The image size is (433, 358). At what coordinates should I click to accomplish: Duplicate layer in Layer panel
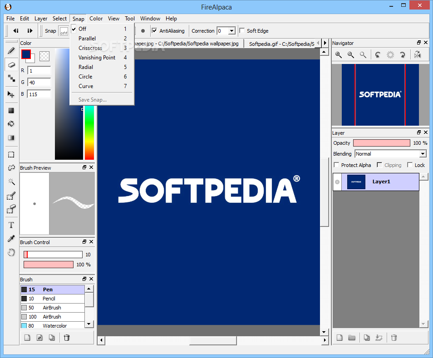click(366, 338)
